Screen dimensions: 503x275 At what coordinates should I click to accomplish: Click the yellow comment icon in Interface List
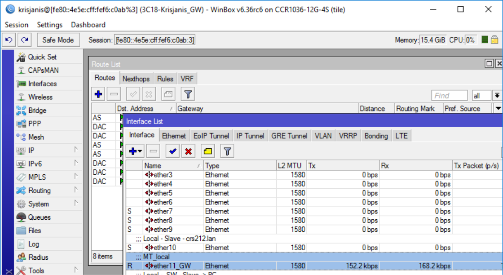click(208, 151)
